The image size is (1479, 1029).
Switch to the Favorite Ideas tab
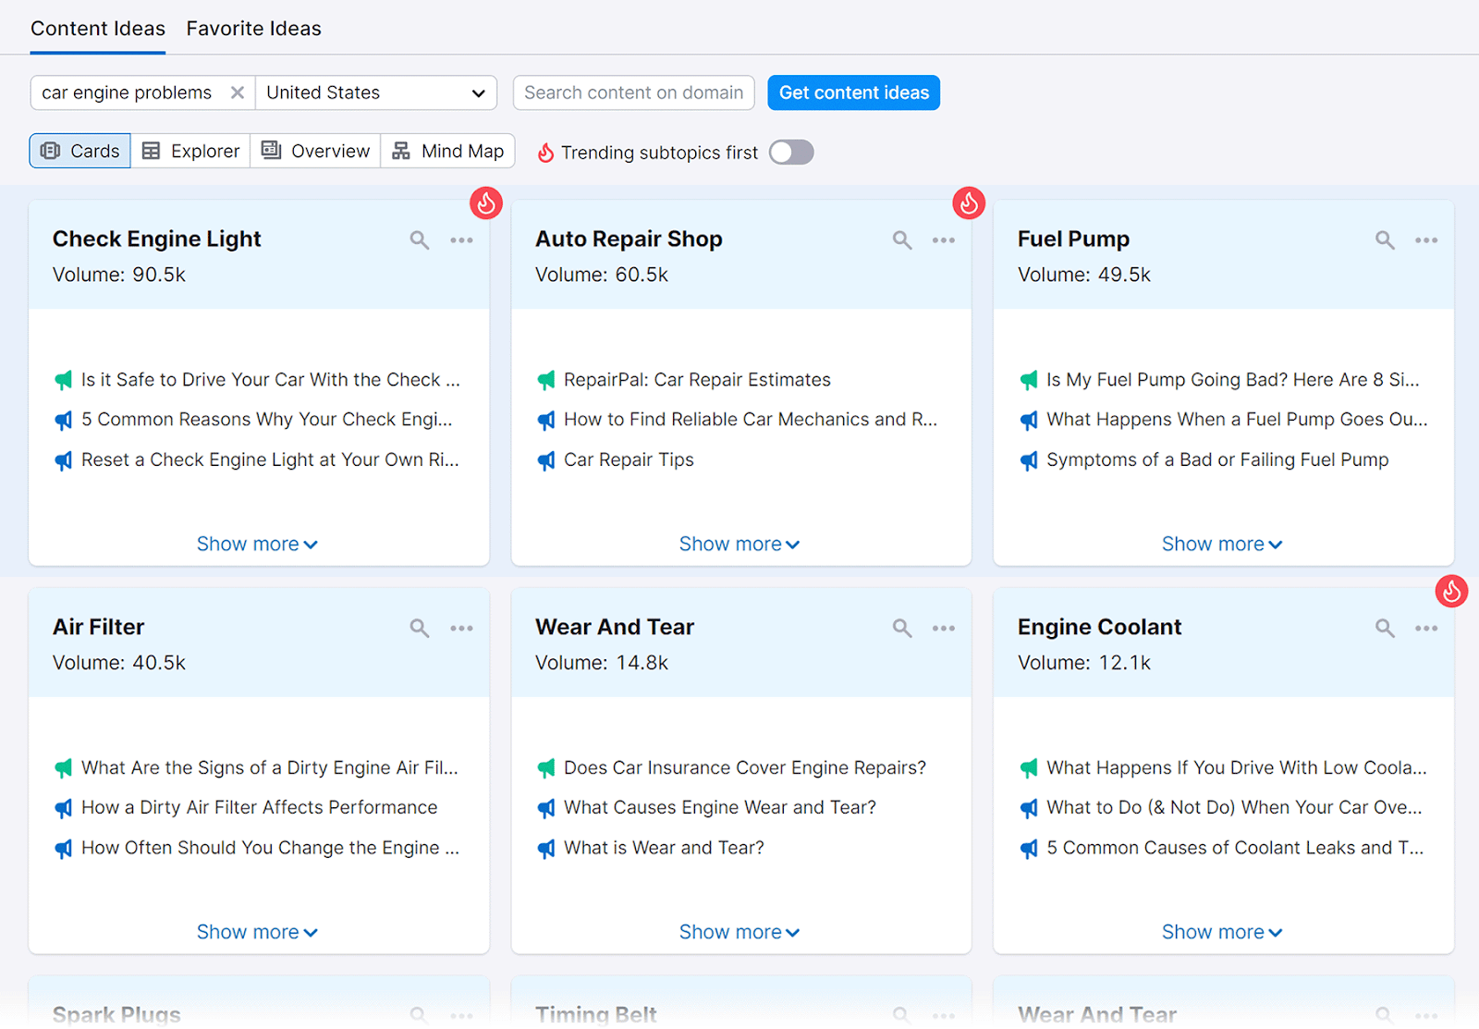[253, 28]
